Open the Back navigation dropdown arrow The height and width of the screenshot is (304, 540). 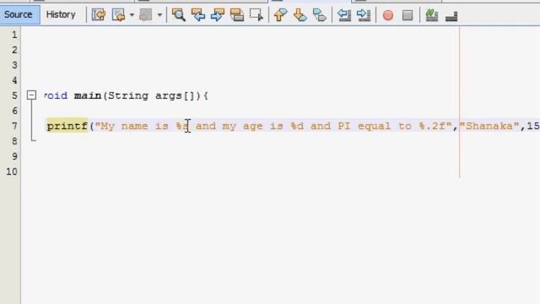click(132, 15)
